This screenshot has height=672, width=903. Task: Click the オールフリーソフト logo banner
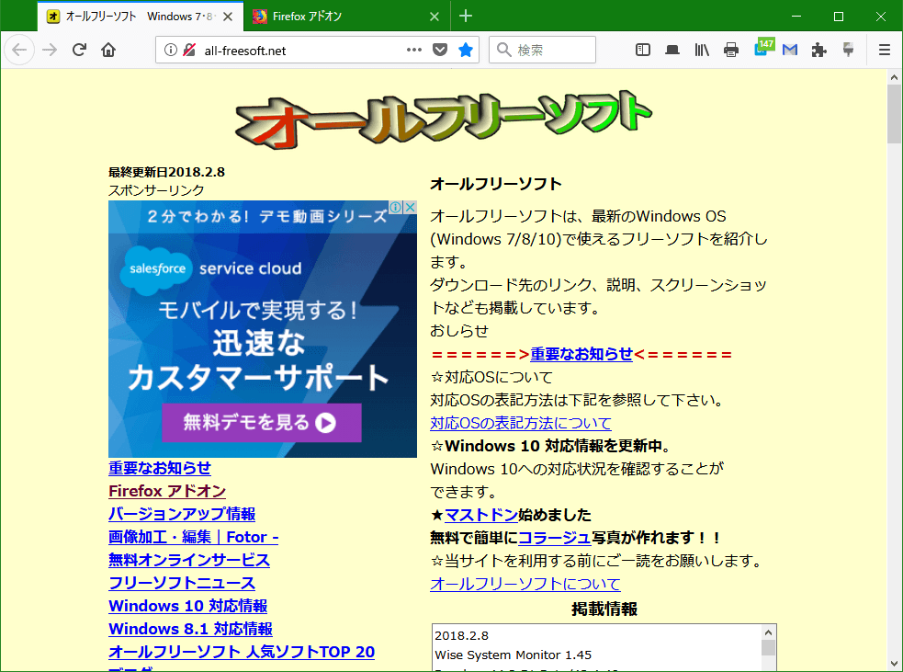coord(444,120)
